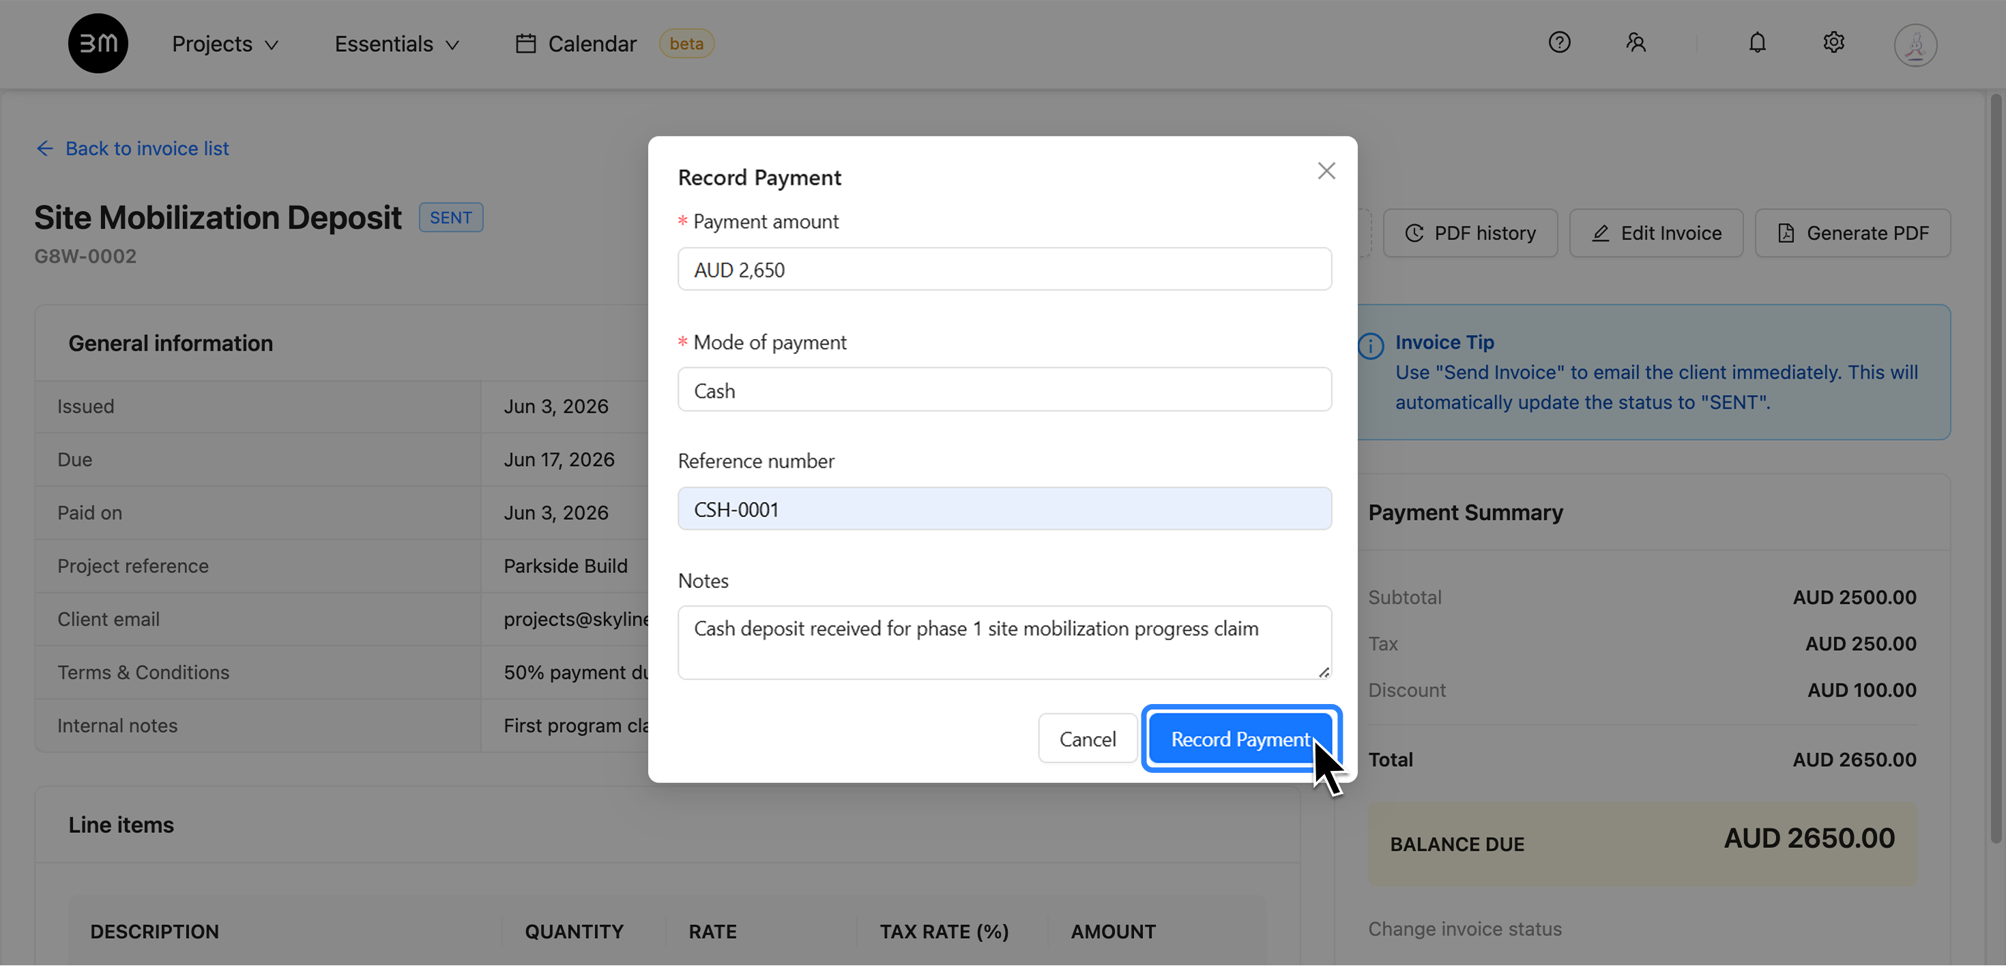The image size is (2006, 966).
Task: Click the Payment Summary heading
Action: [x=1466, y=512]
